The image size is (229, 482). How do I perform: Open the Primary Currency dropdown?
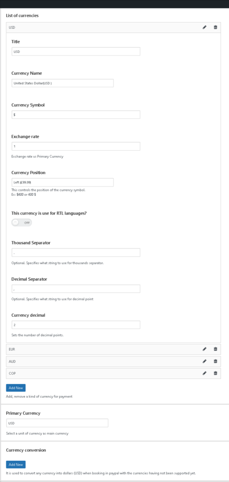click(x=57, y=423)
